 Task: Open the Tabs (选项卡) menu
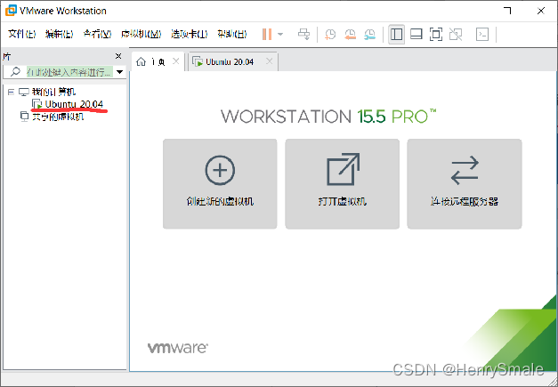[189, 34]
